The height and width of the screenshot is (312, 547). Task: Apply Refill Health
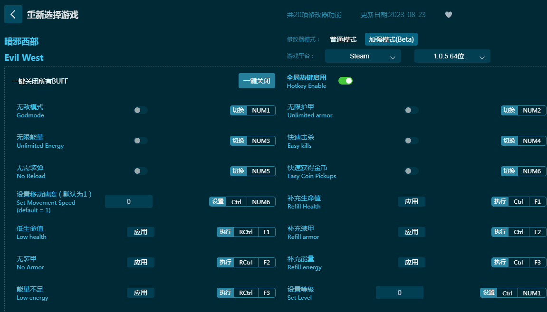[411, 202]
